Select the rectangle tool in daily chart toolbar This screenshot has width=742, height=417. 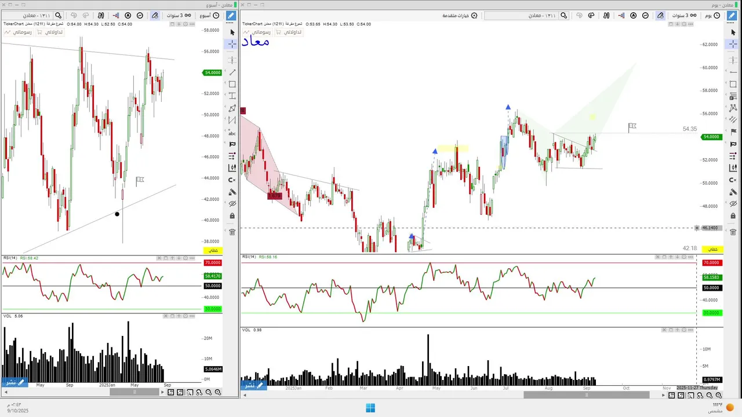click(x=733, y=85)
